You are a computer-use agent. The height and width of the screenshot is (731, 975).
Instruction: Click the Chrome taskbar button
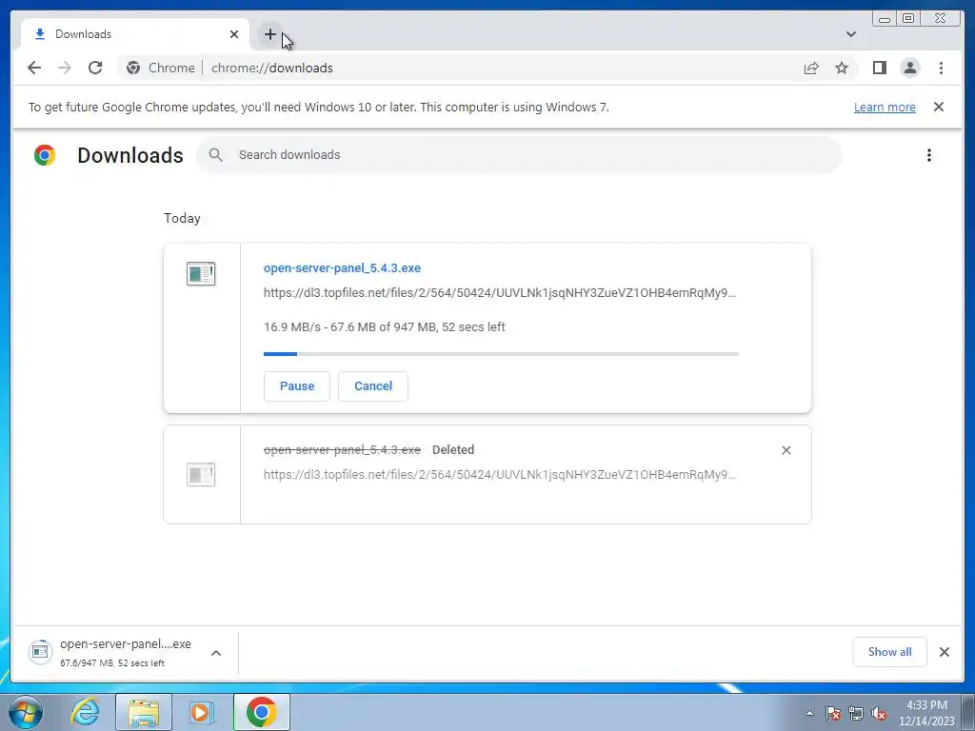pyautogui.click(x=261, y=712)
